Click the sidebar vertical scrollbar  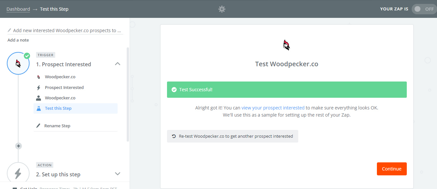click(128, 94)
